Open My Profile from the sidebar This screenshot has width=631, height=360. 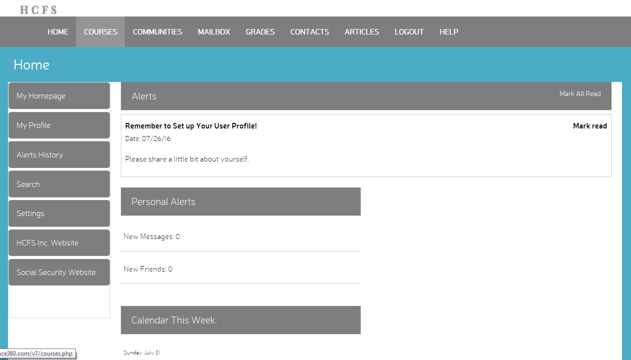tap(59, 125)
